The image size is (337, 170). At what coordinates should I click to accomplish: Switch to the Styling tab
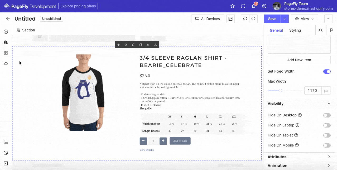[295, 30]
